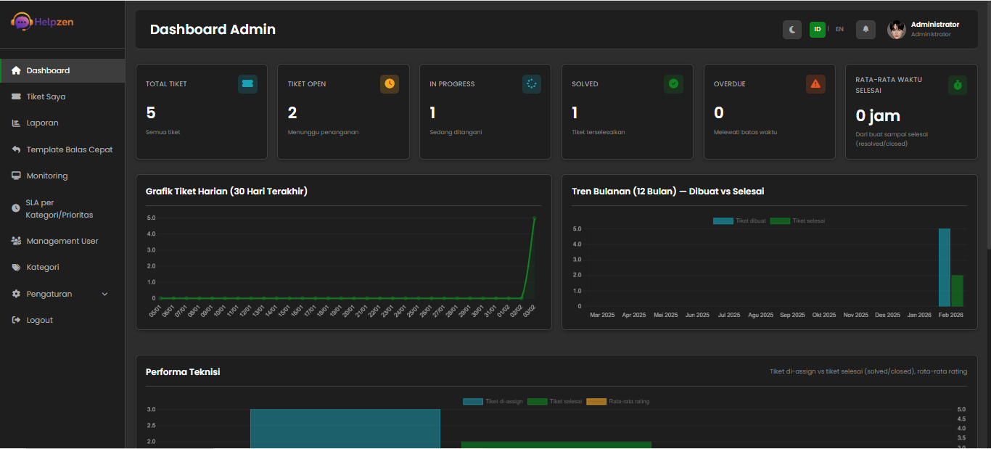This screenshot has height=449, width=991.
Task: Select Dashboard in the sidebar menu
Action: coord(16,70)
